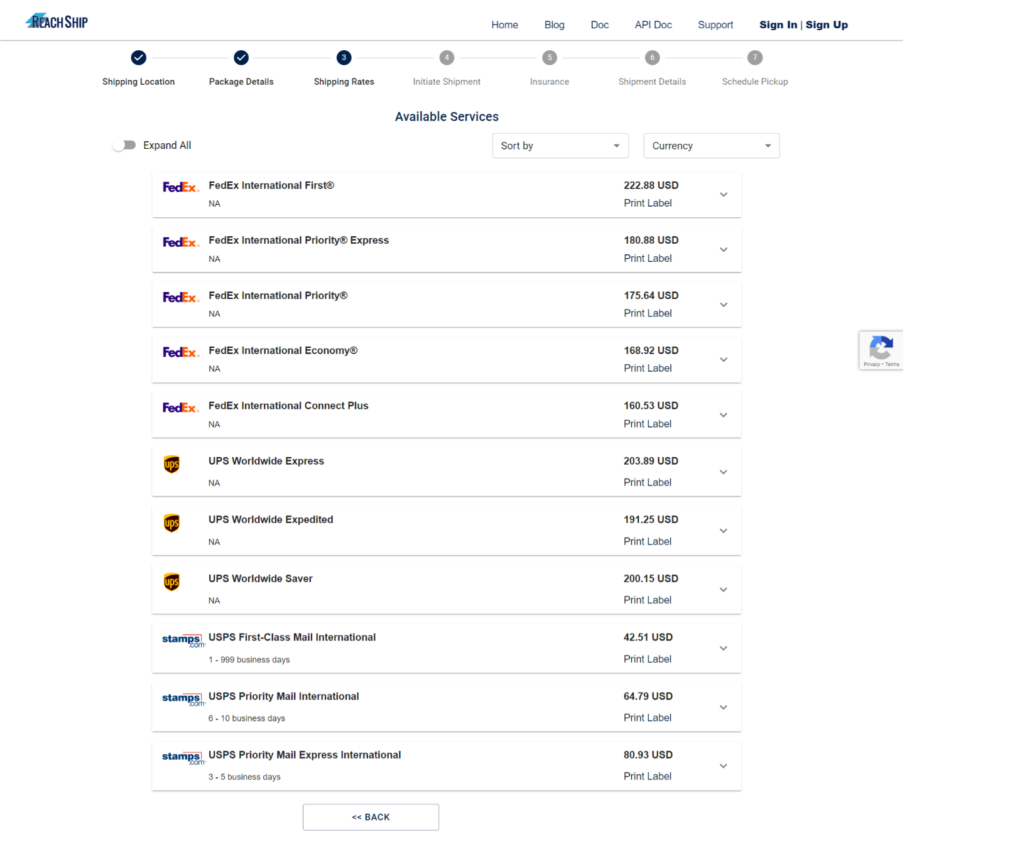Expand UPS Worldwide Saver chevron
The height and width of the screenshot is (866, 1010).
pos(724,590)
